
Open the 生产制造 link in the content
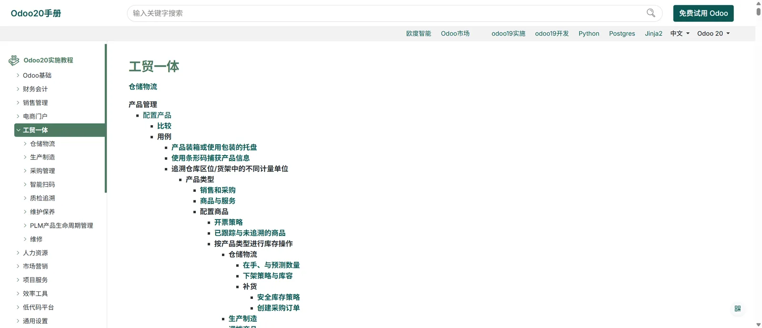243,318
